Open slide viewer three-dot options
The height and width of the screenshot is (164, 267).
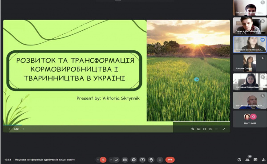click(x=216, y=129)
